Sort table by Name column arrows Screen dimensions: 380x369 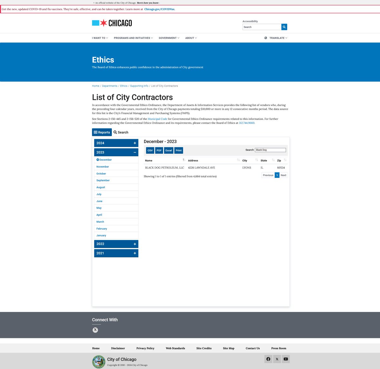(184, 160)
